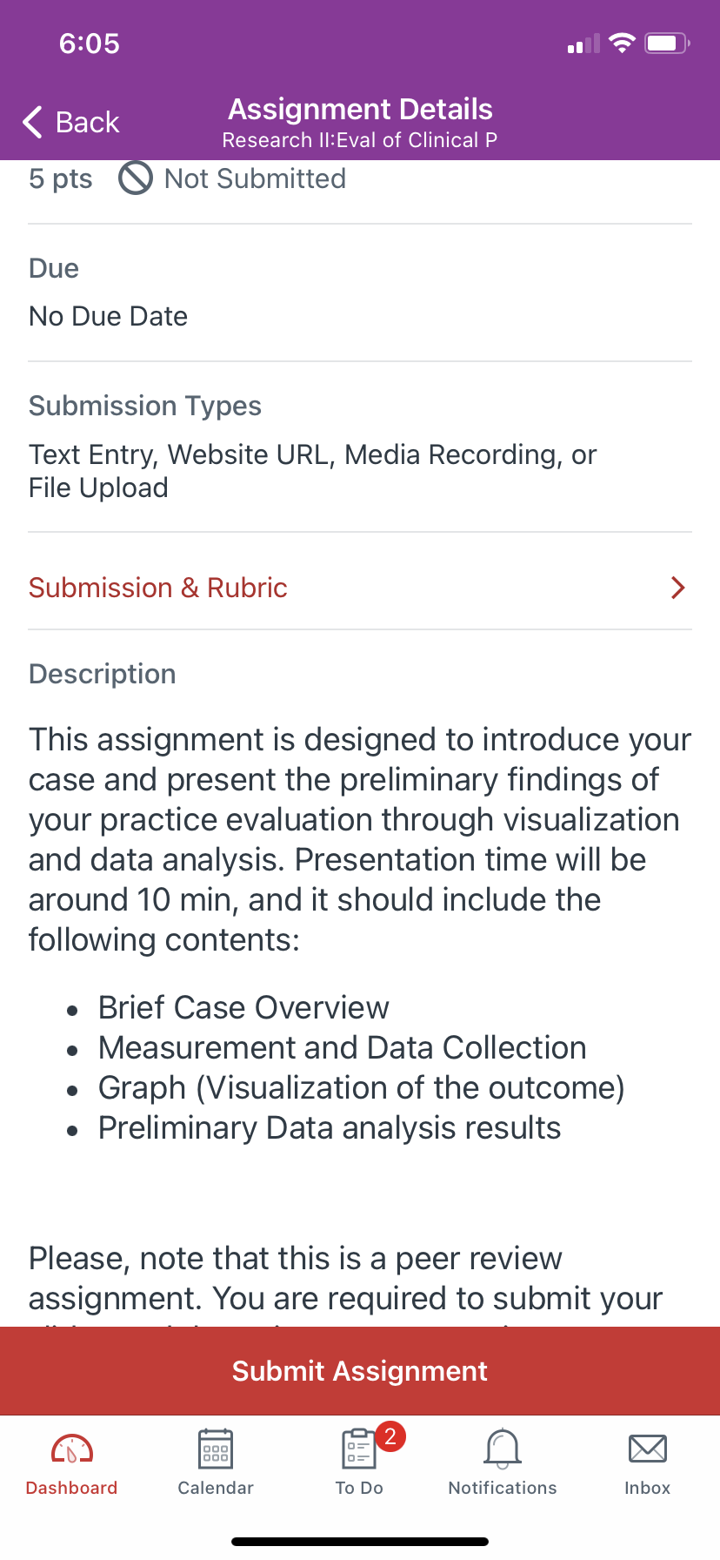Tap the Not Submitted status icon

pyautogui.click(x=136, y=178)
